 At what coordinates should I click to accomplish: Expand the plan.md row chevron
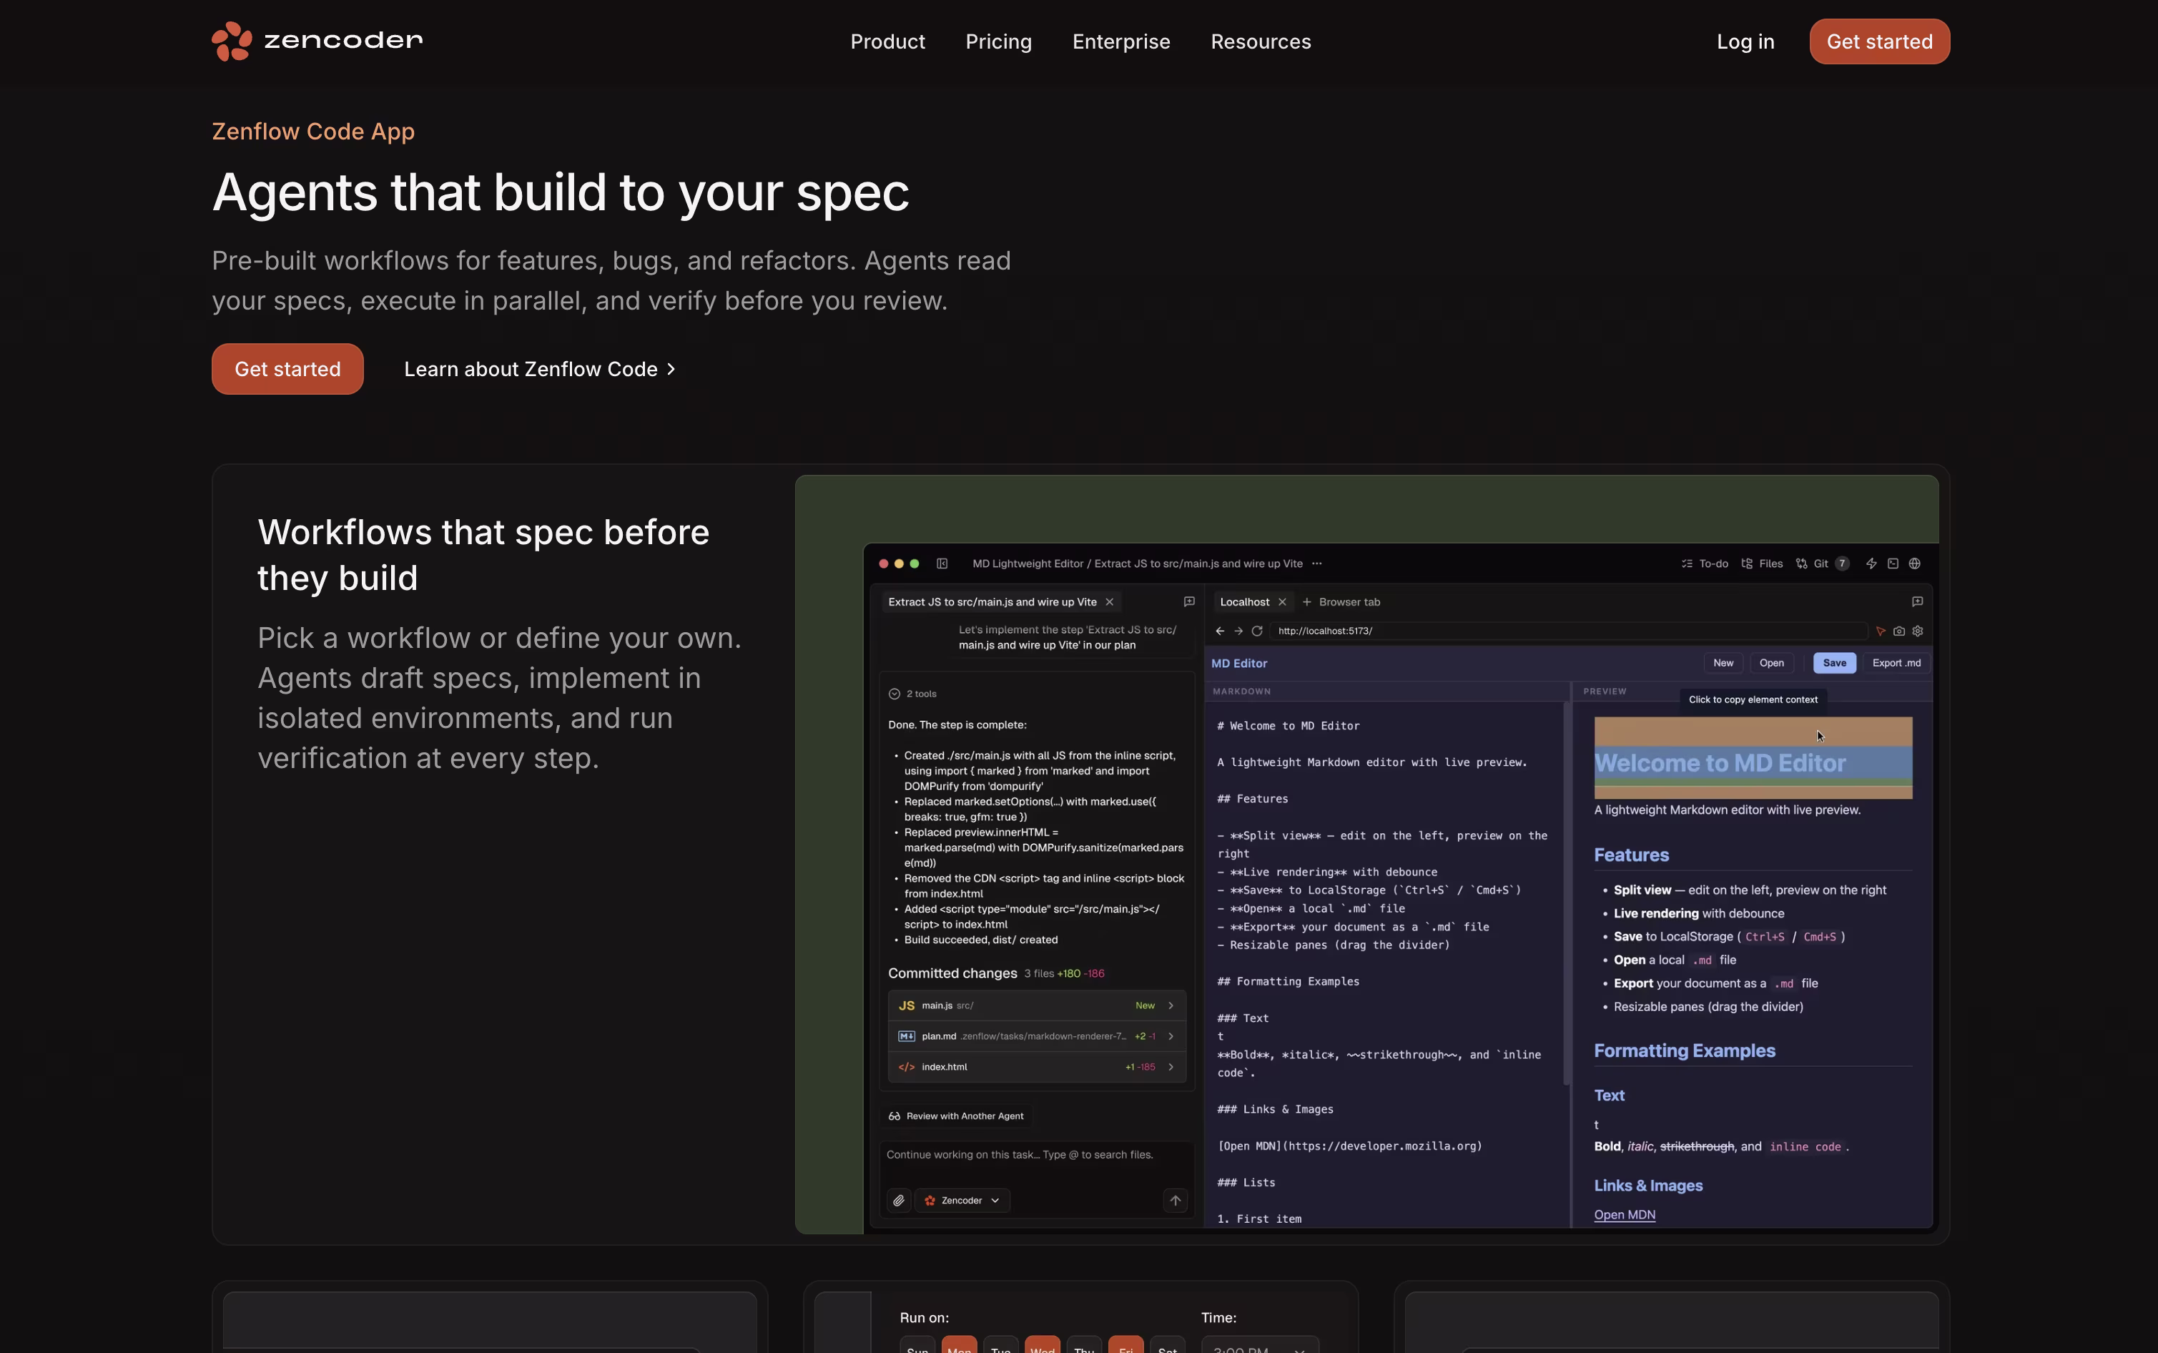1171,1036
